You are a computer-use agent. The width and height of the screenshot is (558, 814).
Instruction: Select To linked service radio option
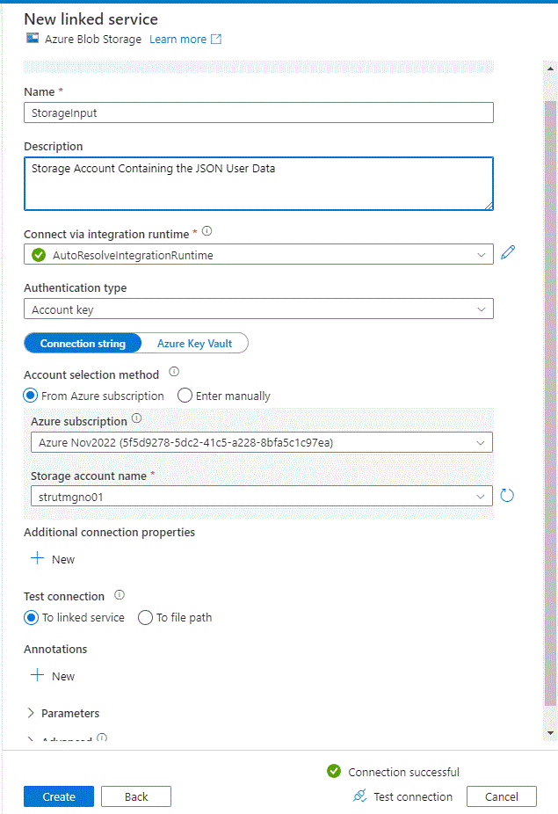[x=31, y=617]
